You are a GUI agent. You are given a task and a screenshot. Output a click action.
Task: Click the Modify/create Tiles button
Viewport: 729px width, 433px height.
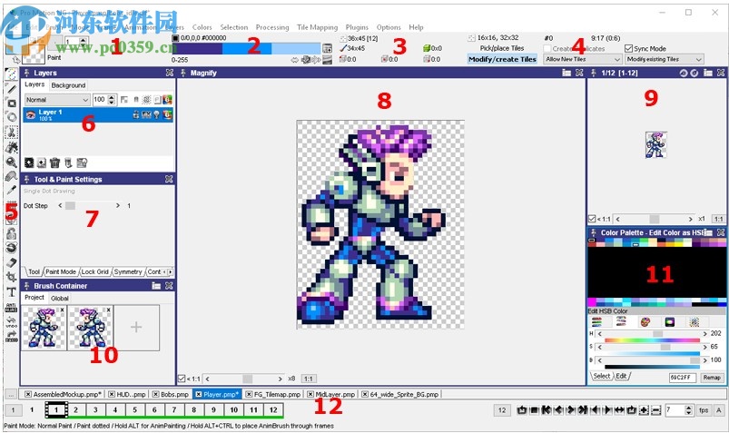click(x=502, y=59)
